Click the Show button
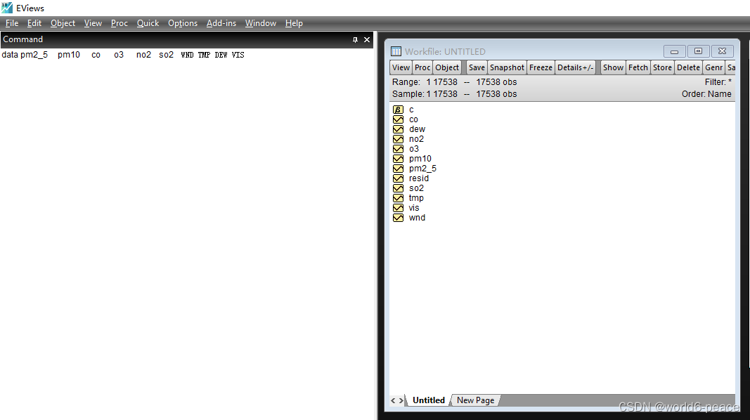The width and height of the screenshot is (750, 420). pos(613,67)
